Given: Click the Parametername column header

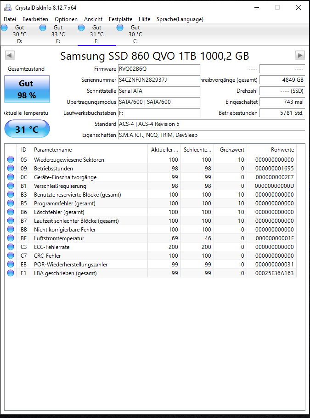Looking at the screenshot, I should 89,150.
